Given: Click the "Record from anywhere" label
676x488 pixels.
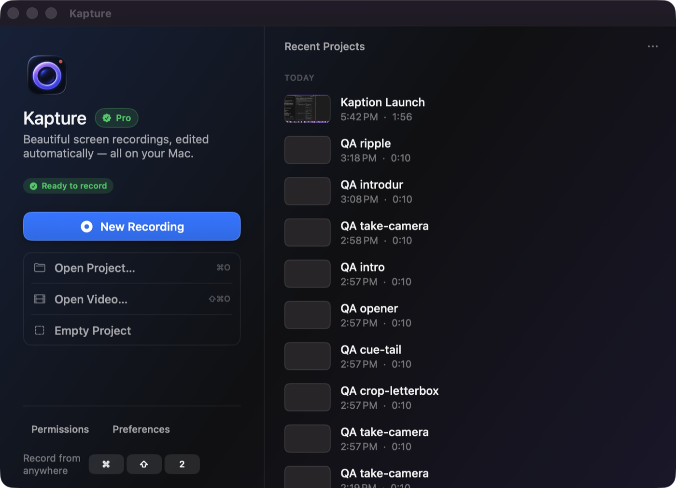Looking at the screenshot, I should click(52, 464).
